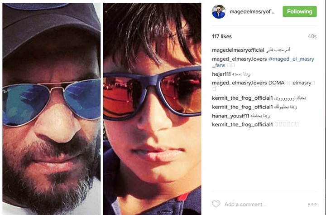Open the hejer111 commenter profile
This screenshot has width=326, height=215.
[221, 74]
